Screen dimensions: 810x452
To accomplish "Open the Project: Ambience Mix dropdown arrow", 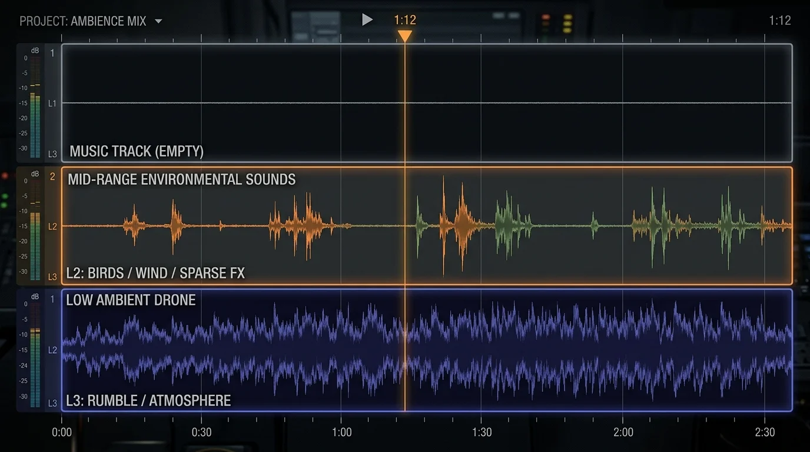I will point(158,22).
